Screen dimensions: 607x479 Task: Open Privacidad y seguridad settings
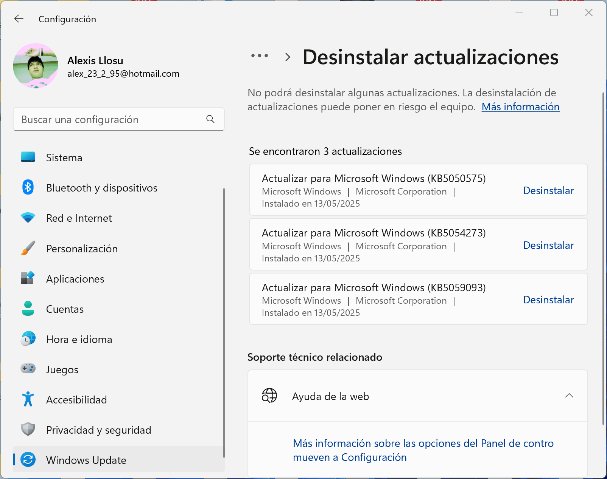pos(98,430)
